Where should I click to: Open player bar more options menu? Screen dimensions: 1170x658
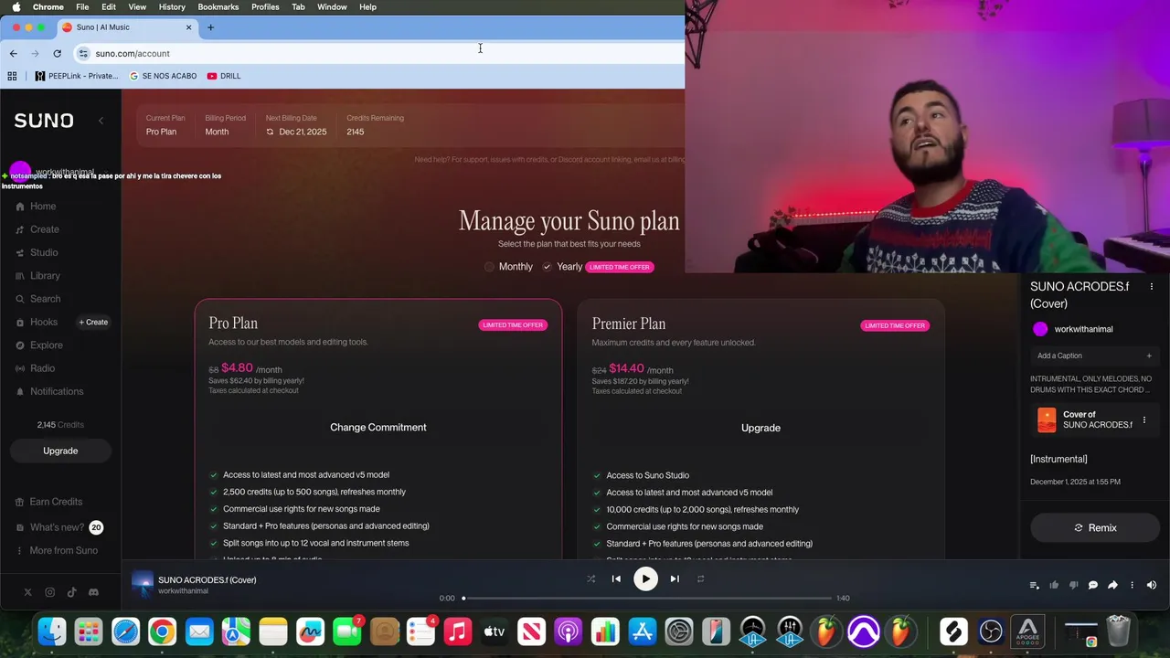click(x=1132, y=585)
